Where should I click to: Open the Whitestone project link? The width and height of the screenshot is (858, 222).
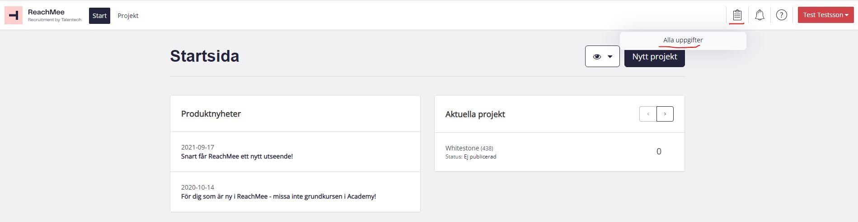(x=462, y=148)
